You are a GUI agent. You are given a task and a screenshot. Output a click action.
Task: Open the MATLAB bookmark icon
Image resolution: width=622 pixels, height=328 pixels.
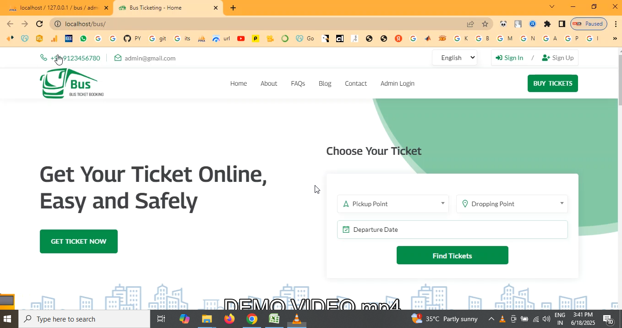pyautogui.click(x=428, y=38)
